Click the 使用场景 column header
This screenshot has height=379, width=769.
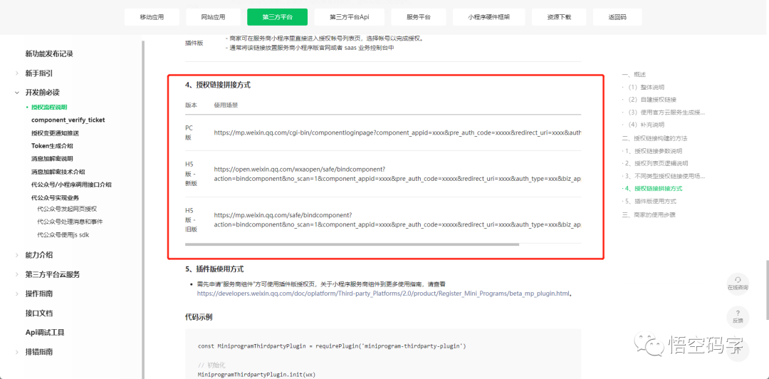coord(226,105)
